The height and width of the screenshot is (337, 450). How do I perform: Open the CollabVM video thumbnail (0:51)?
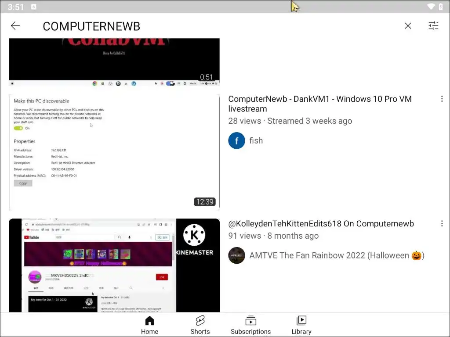[114, 62]
